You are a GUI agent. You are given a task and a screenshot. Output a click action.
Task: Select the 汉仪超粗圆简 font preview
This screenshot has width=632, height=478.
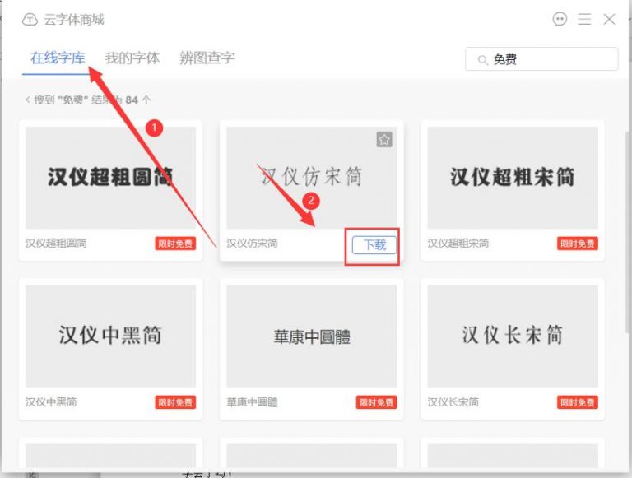click(x=110, y=177)
